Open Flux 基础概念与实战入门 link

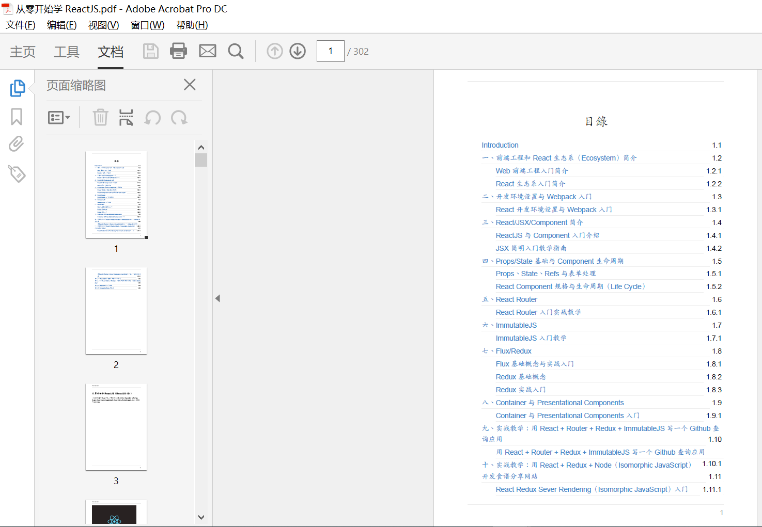point(535,364)
